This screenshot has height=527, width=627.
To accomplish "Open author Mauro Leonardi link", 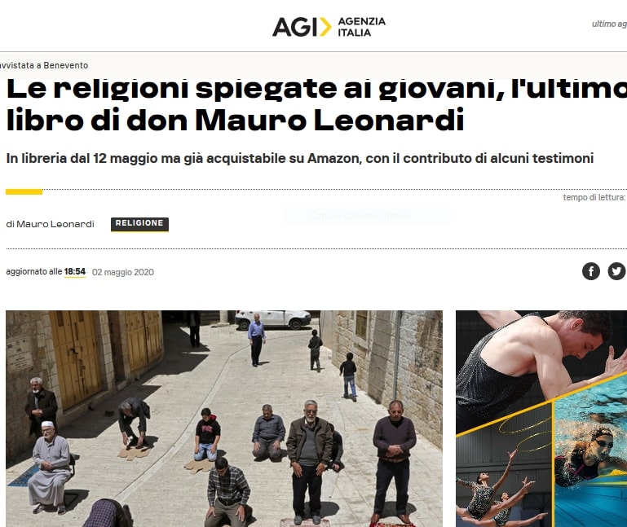I will [x=50, y=224].
